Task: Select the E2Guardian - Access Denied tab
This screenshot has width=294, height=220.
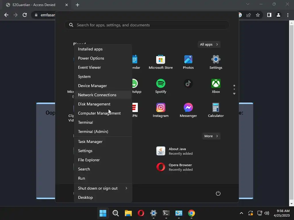Action: coord(37,5)
